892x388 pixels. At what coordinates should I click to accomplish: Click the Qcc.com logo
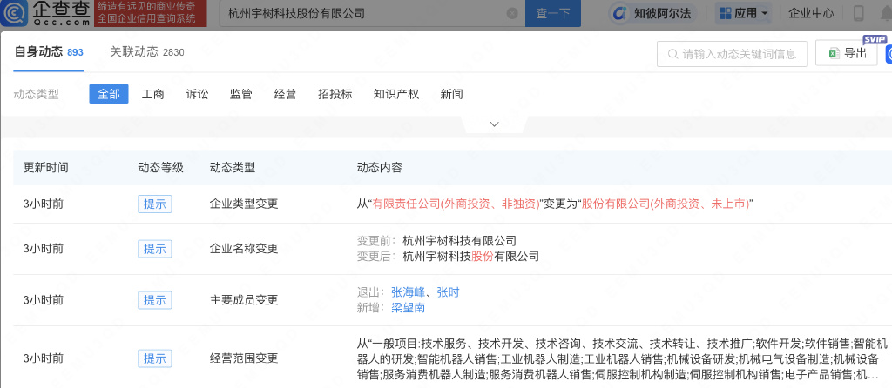tap(45, 13)
